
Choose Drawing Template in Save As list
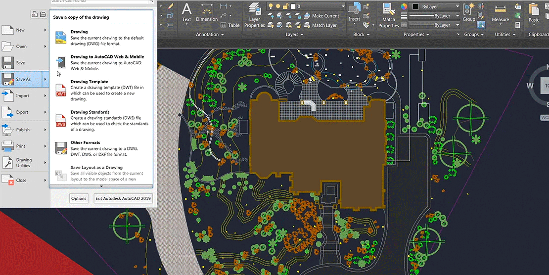89,82
